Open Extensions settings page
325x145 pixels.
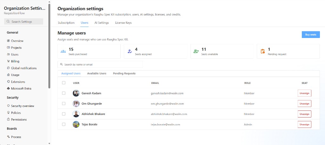pos(18,82)
